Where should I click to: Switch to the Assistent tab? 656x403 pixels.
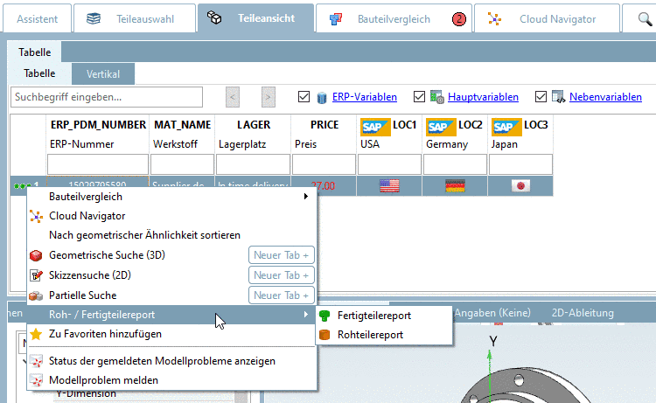37,18
